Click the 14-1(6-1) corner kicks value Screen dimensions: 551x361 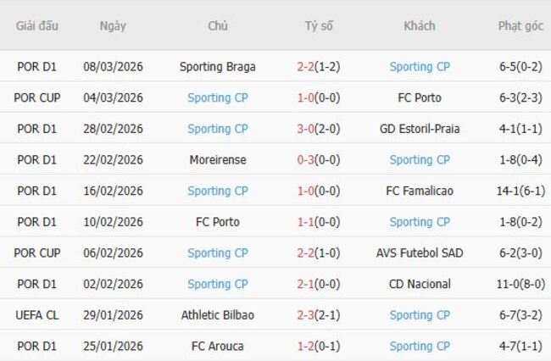point(520,191)
